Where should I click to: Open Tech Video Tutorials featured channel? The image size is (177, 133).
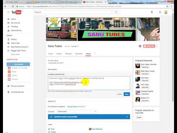149,64
